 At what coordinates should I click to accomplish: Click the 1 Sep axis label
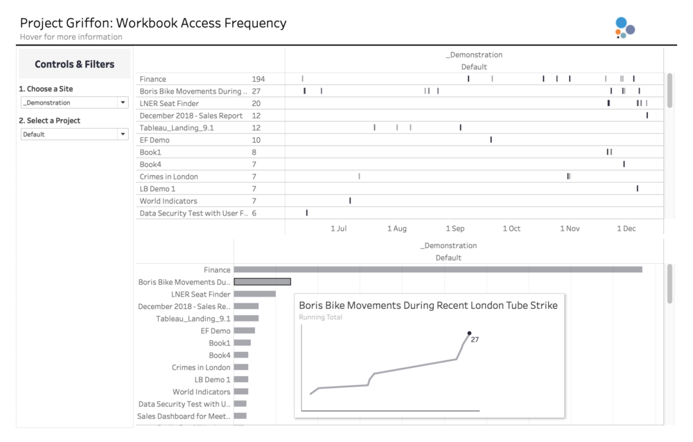[455, 229]
